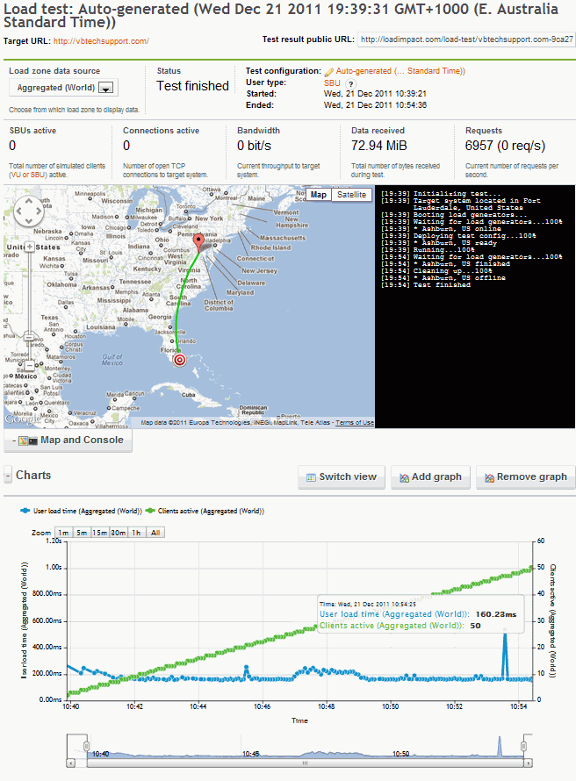Select the All chart zoom range

tap(155, 533)
